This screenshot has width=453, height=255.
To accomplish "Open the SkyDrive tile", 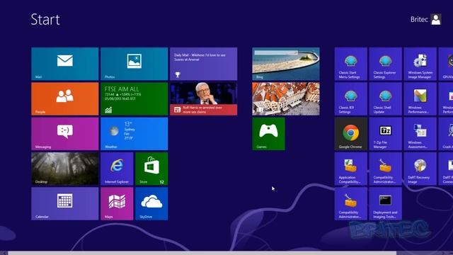I will tap(151, 203).
